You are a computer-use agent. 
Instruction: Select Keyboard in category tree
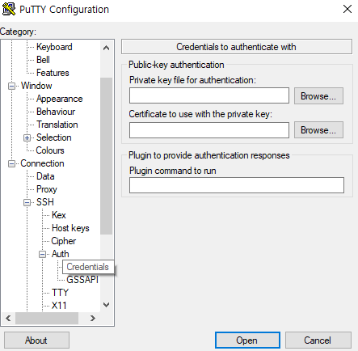point(54,47)
